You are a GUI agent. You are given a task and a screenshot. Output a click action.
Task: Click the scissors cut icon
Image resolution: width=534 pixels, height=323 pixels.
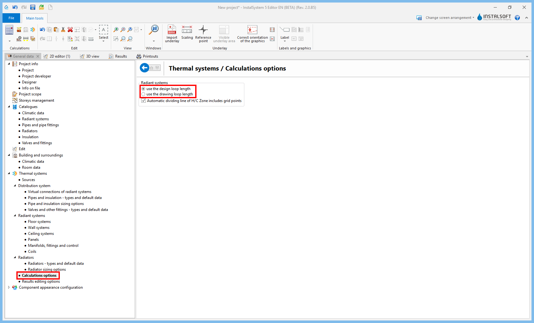[x=63, y=30]
